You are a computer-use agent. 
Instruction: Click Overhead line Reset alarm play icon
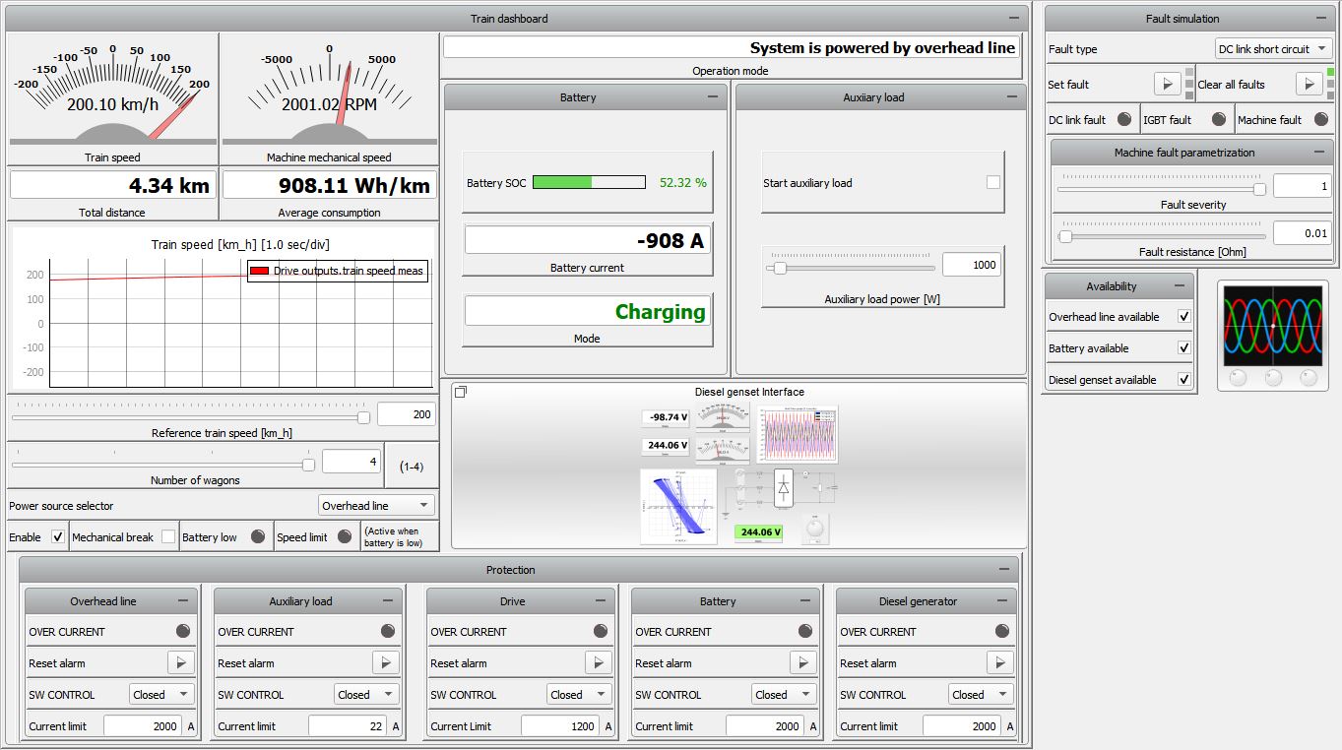pyautogui.click(x=181, y=663)
